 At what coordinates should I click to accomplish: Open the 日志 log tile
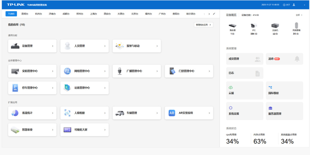pyautogui.click(x=245, y=73)
